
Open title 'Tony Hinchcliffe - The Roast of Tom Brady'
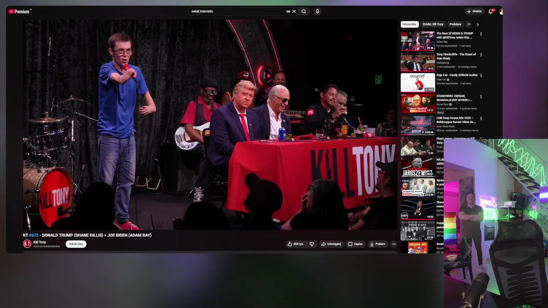pos(456,56)
